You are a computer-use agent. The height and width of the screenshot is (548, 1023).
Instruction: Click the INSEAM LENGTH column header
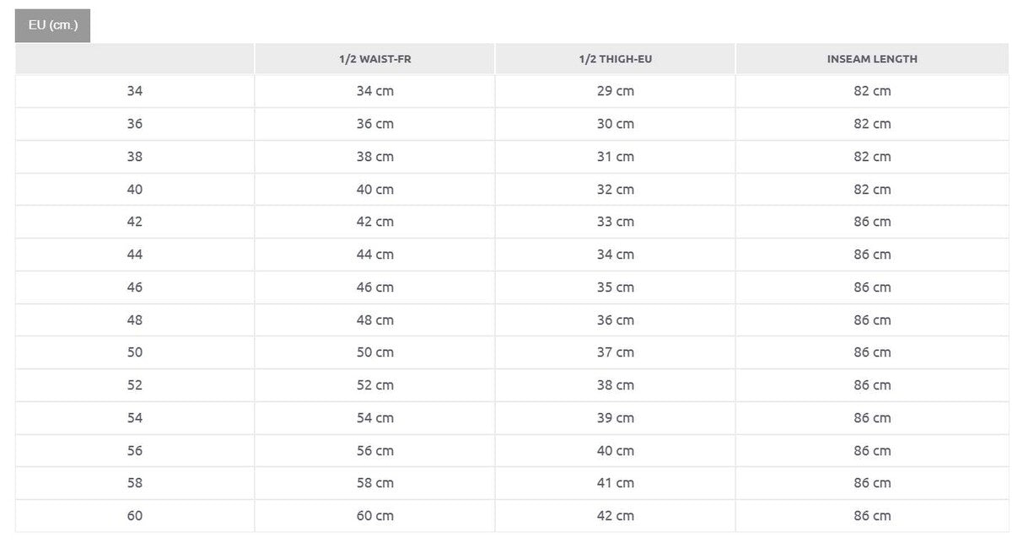point(872,59)
